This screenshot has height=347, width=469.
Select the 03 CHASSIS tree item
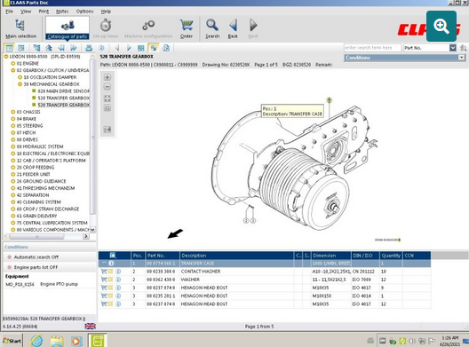click(x=28, y=112)
